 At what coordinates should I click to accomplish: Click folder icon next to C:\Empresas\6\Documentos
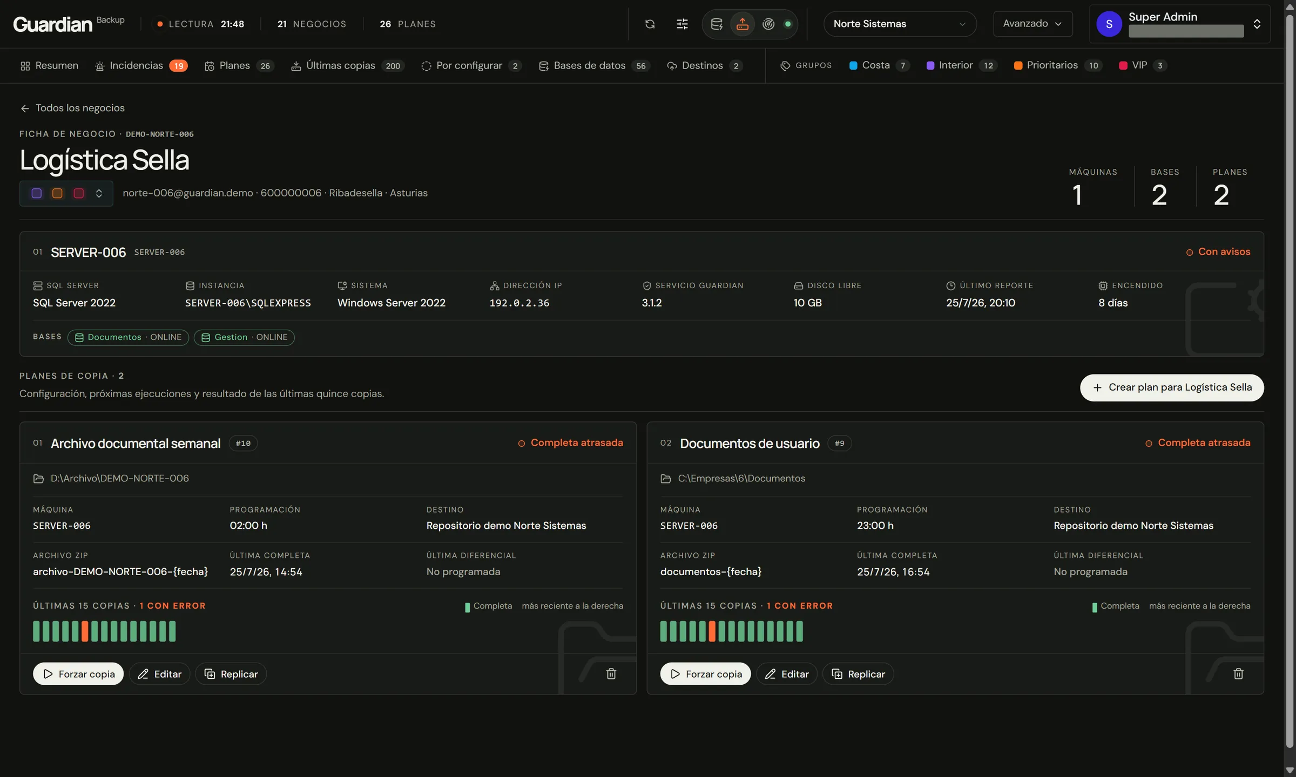[x=666, y=479]
